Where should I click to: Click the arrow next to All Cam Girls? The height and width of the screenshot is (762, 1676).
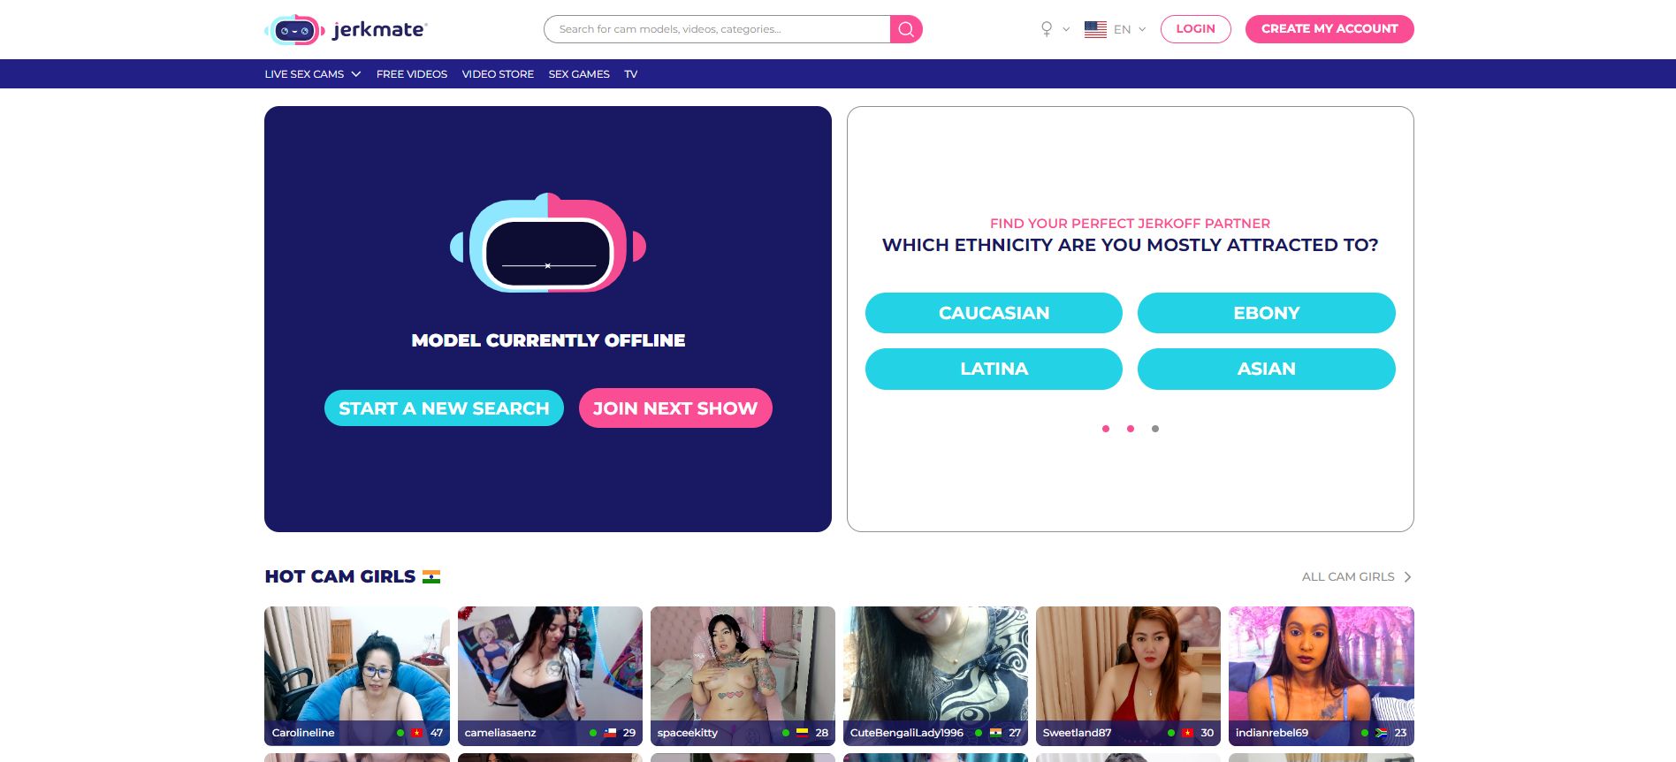1407,576
